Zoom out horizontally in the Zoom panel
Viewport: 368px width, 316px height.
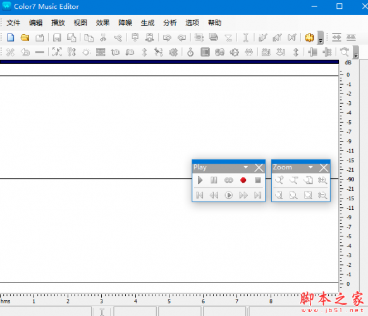(x=294, y=180)
